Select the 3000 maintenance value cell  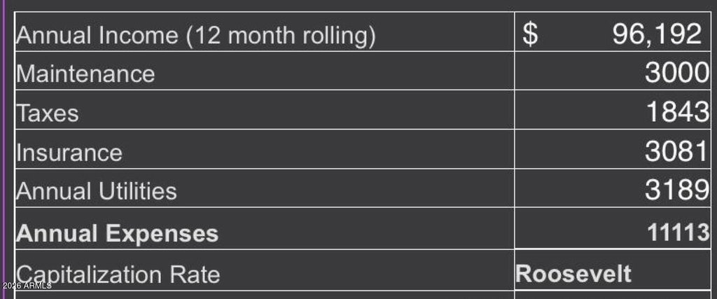click(x=613, y=71)
